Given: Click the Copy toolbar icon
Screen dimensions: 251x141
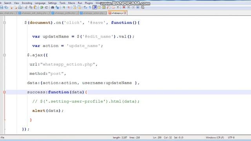Looking at the screenshot, I should [31, 7].
